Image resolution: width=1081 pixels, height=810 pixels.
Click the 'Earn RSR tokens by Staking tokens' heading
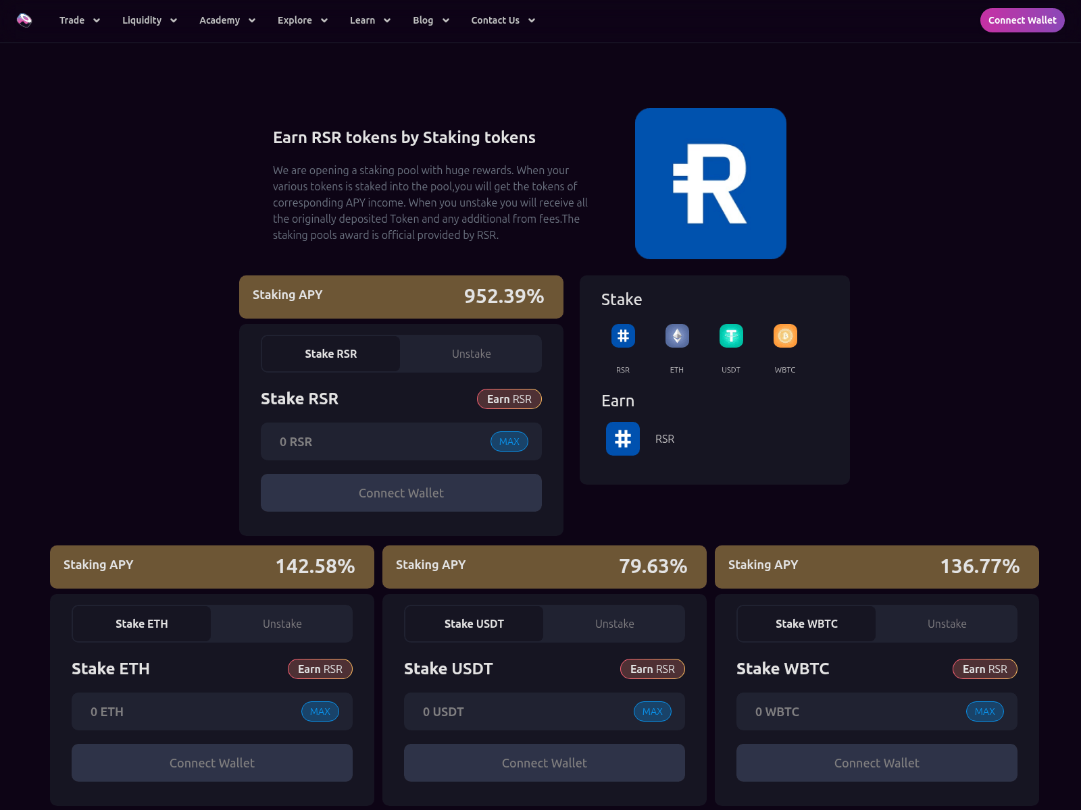point(404,138)
